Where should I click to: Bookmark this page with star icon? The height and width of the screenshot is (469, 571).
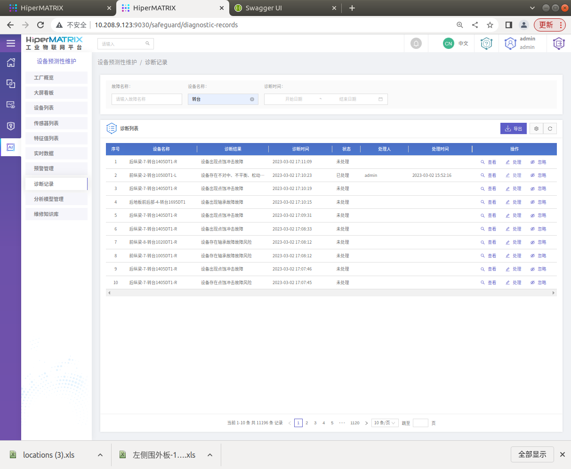(490, 25)
